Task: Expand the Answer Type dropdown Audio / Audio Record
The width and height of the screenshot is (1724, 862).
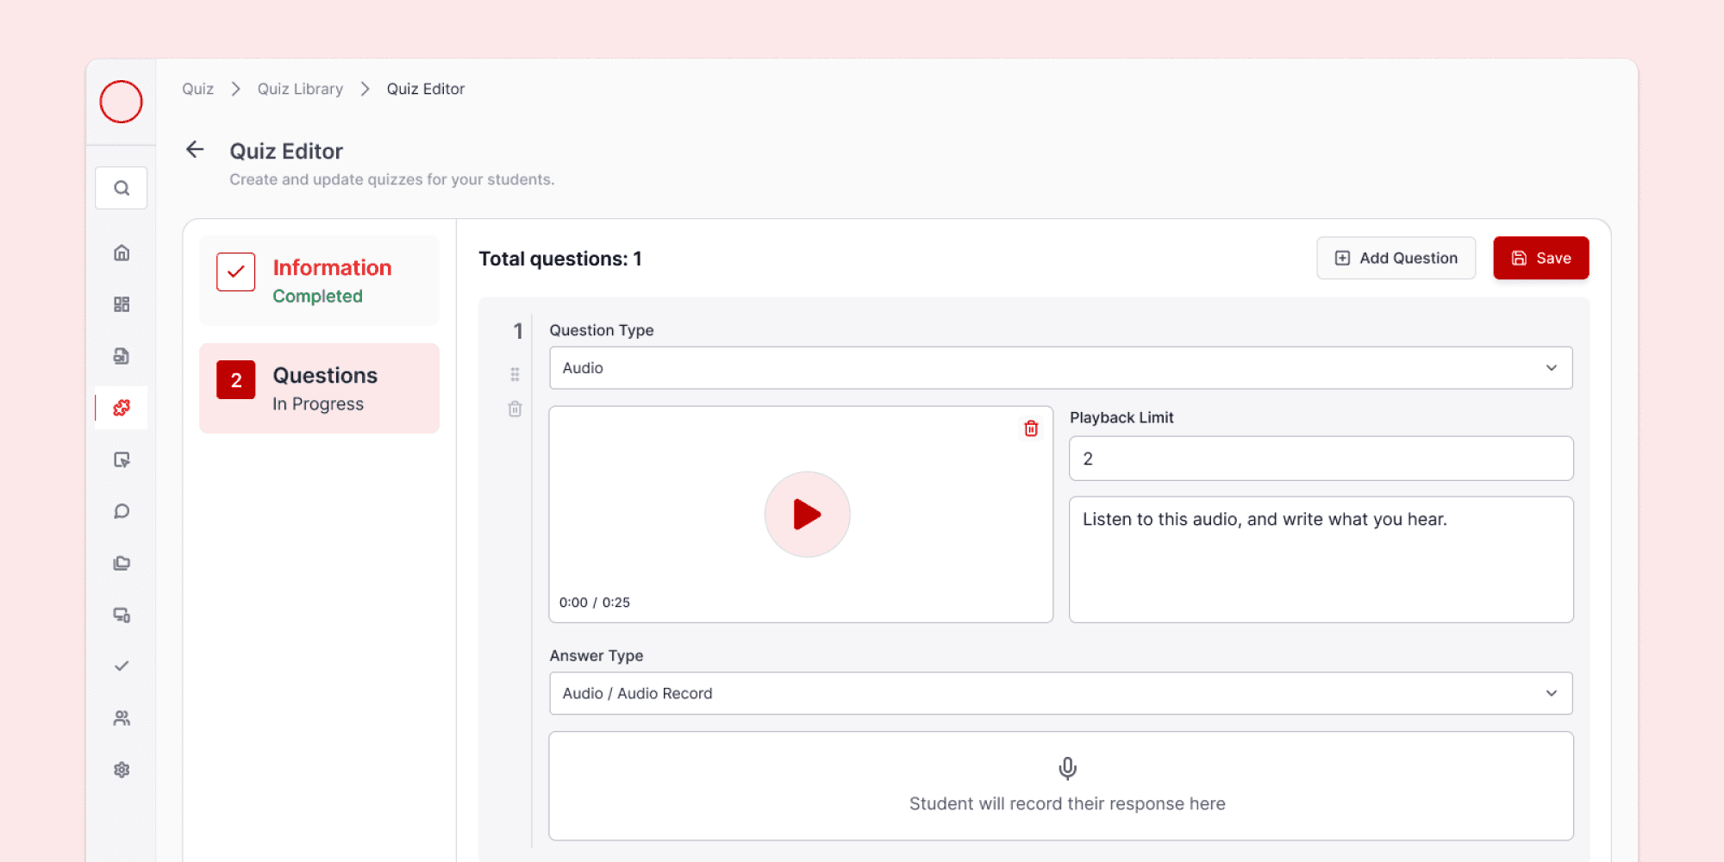Action: pyautogui.click(x=1061, y=694)
